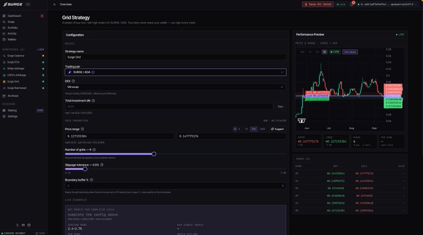
Task: Click the Total investment input field
Action: [169, 107]
